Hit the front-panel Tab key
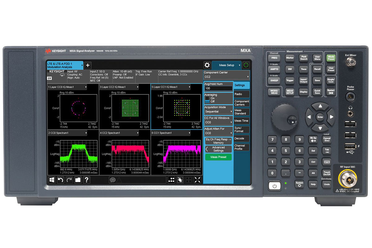The height and width of the screenshot is (248, 372). 327,150
